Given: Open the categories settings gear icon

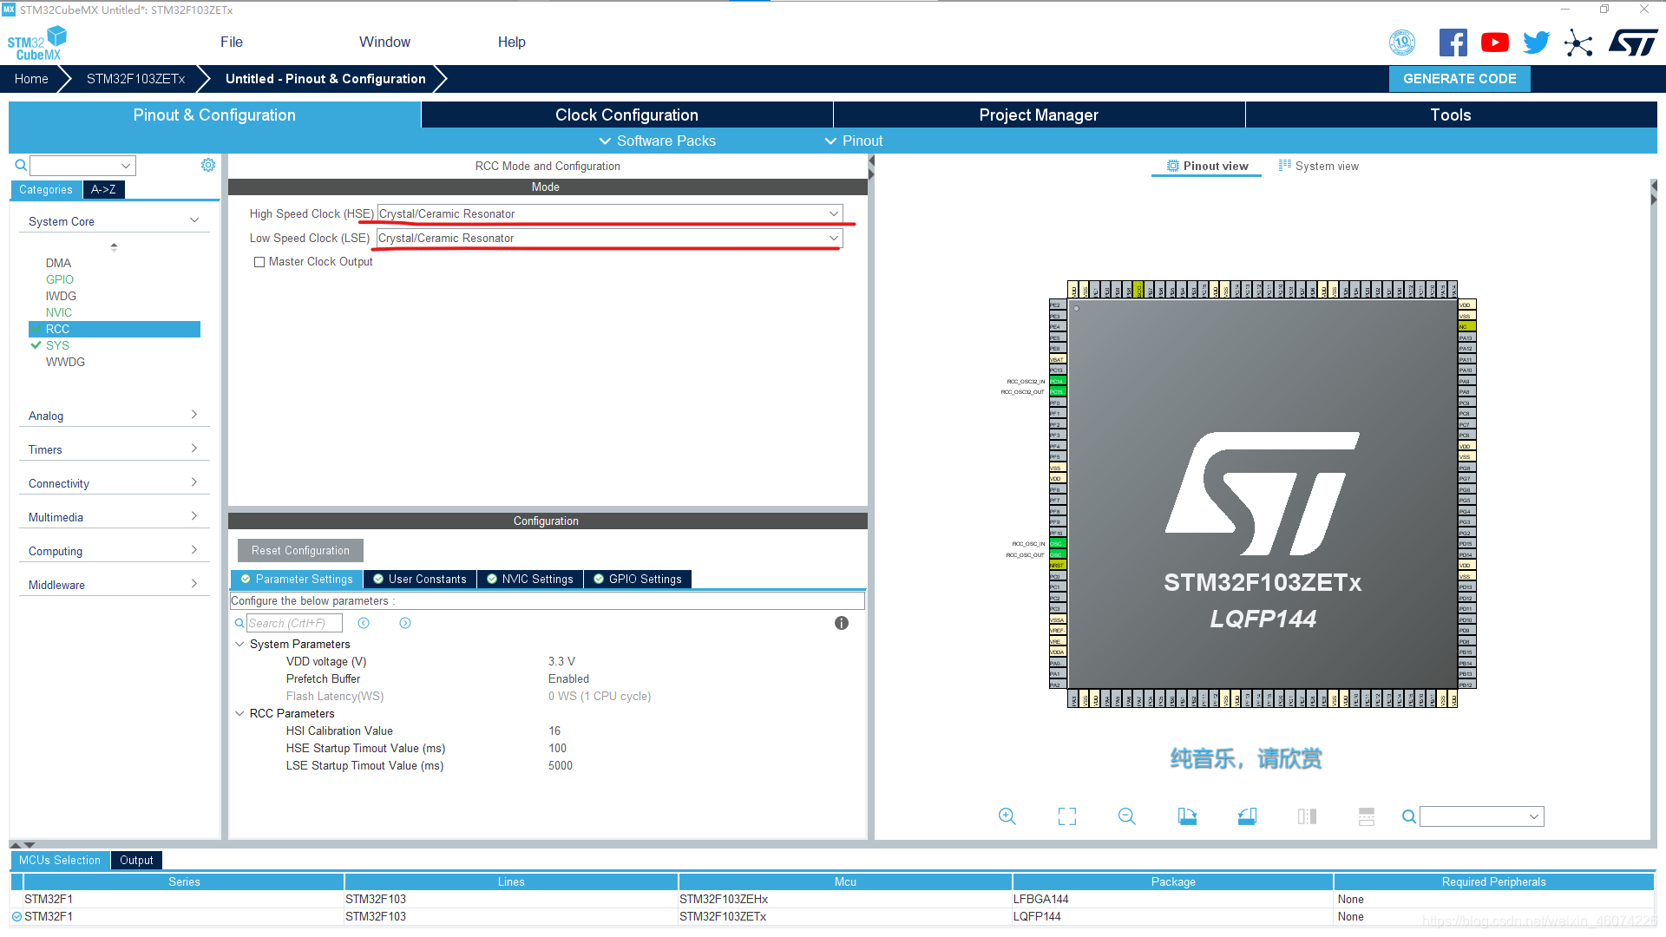Looking at the screenshot, I should click(x=208, y=165).
